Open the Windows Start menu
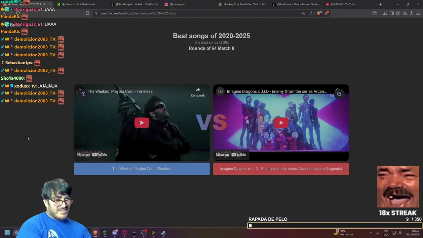The image size is (423, 238). pyautogui.click(x=7, y=233)
